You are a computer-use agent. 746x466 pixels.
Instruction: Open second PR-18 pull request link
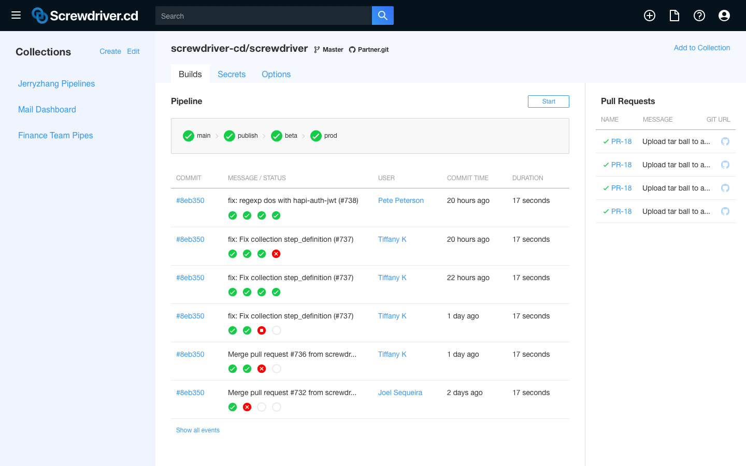click(x=621, y=165)
